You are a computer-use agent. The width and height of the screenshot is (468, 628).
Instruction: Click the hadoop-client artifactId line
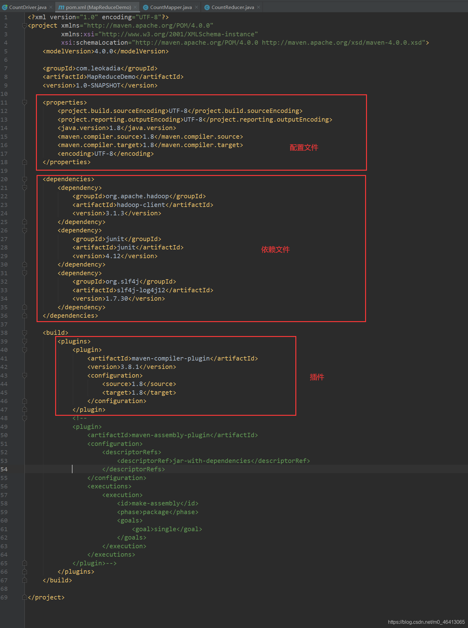pos(143,205)
